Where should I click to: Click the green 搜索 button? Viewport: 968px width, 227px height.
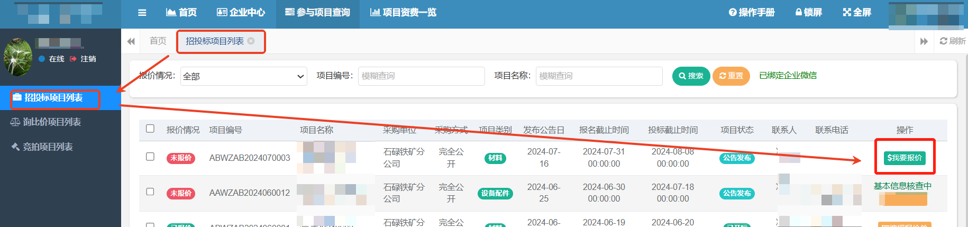pos(691,76)
